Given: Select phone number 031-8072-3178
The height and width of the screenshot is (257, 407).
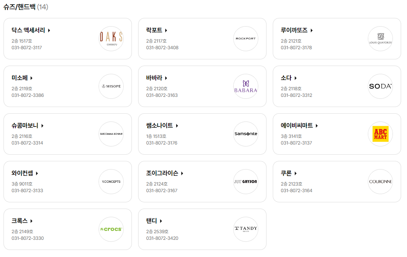Looking at the screenshot, I should click(296, 48).
